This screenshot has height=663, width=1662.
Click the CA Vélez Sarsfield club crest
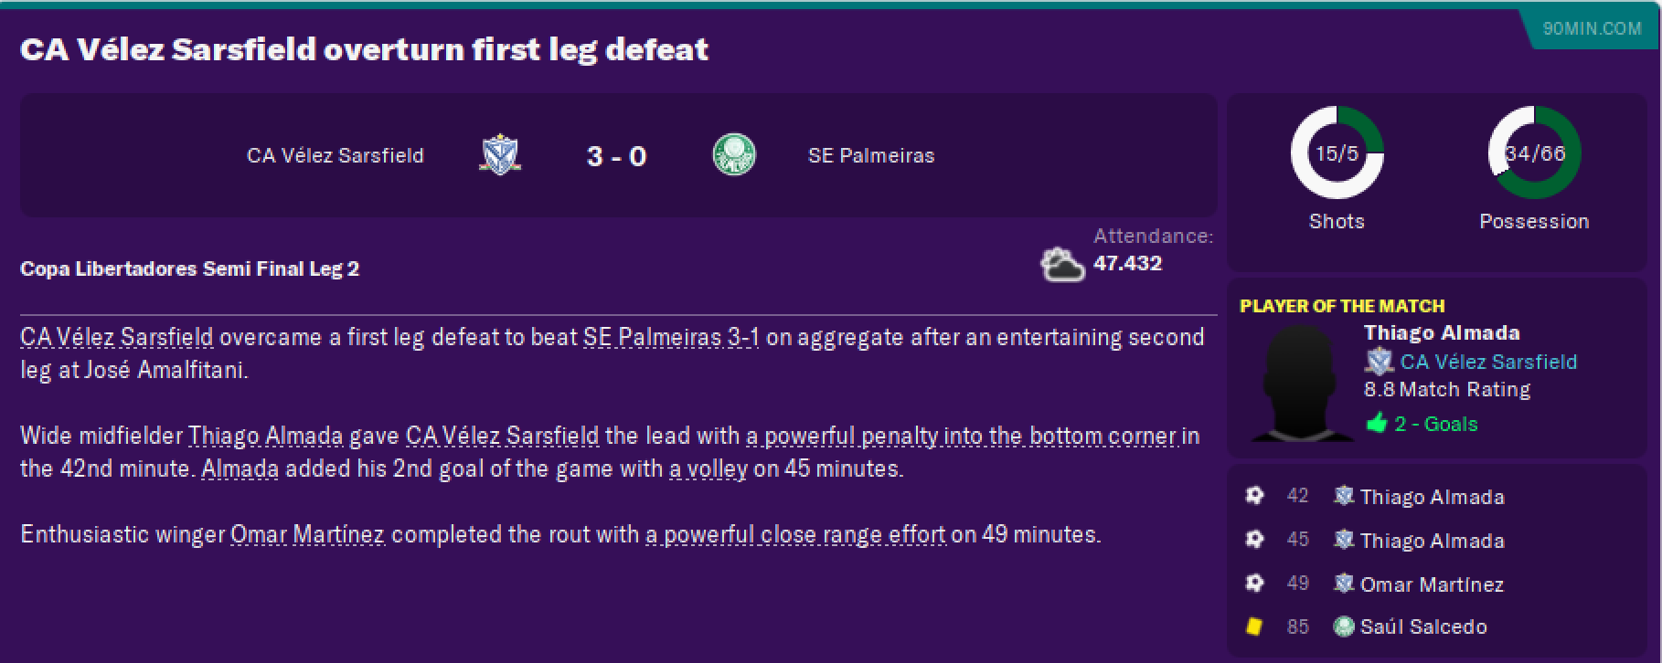point(500,155)
